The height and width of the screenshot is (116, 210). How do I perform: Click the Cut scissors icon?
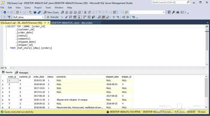85,12
